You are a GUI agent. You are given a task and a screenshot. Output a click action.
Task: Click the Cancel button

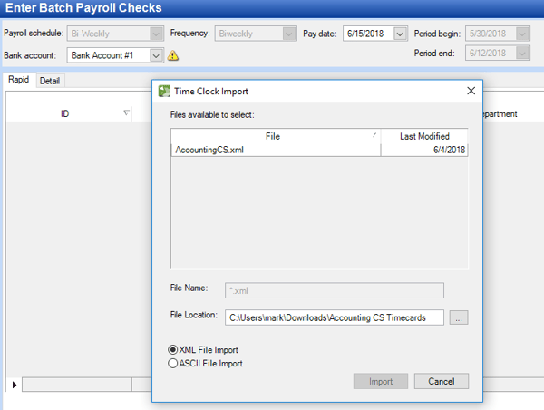click(441, 382)
